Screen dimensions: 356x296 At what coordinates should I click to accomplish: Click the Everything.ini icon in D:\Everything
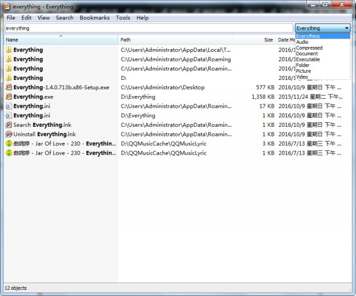(x=8, y=116)
